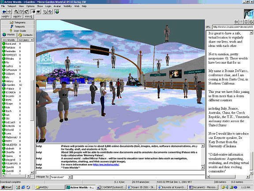254x191 pixels.
Task: Open the Teleport menu
Action: click(x=11, y=6)
